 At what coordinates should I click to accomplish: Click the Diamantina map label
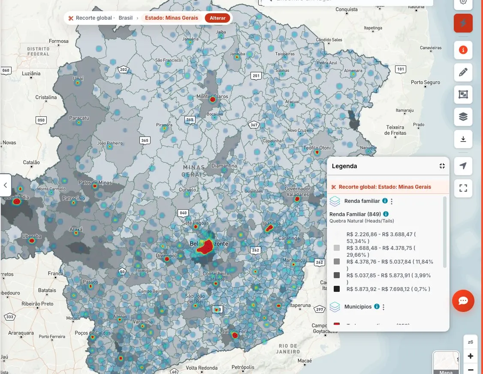224,166
